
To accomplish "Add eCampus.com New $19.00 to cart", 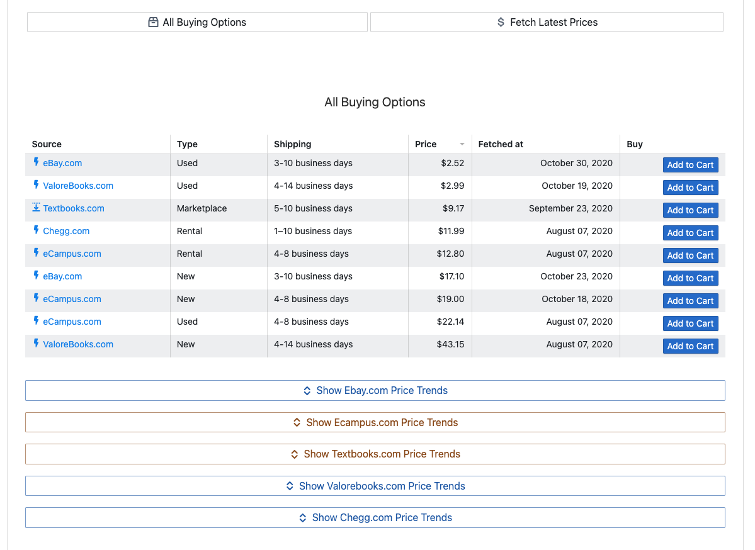I will 691,301.
